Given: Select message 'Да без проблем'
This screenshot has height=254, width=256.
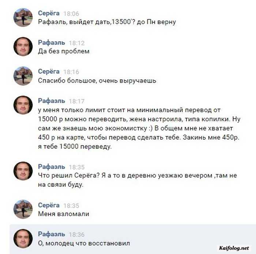Looking at the screenshot, I should (x=64, y=52).
